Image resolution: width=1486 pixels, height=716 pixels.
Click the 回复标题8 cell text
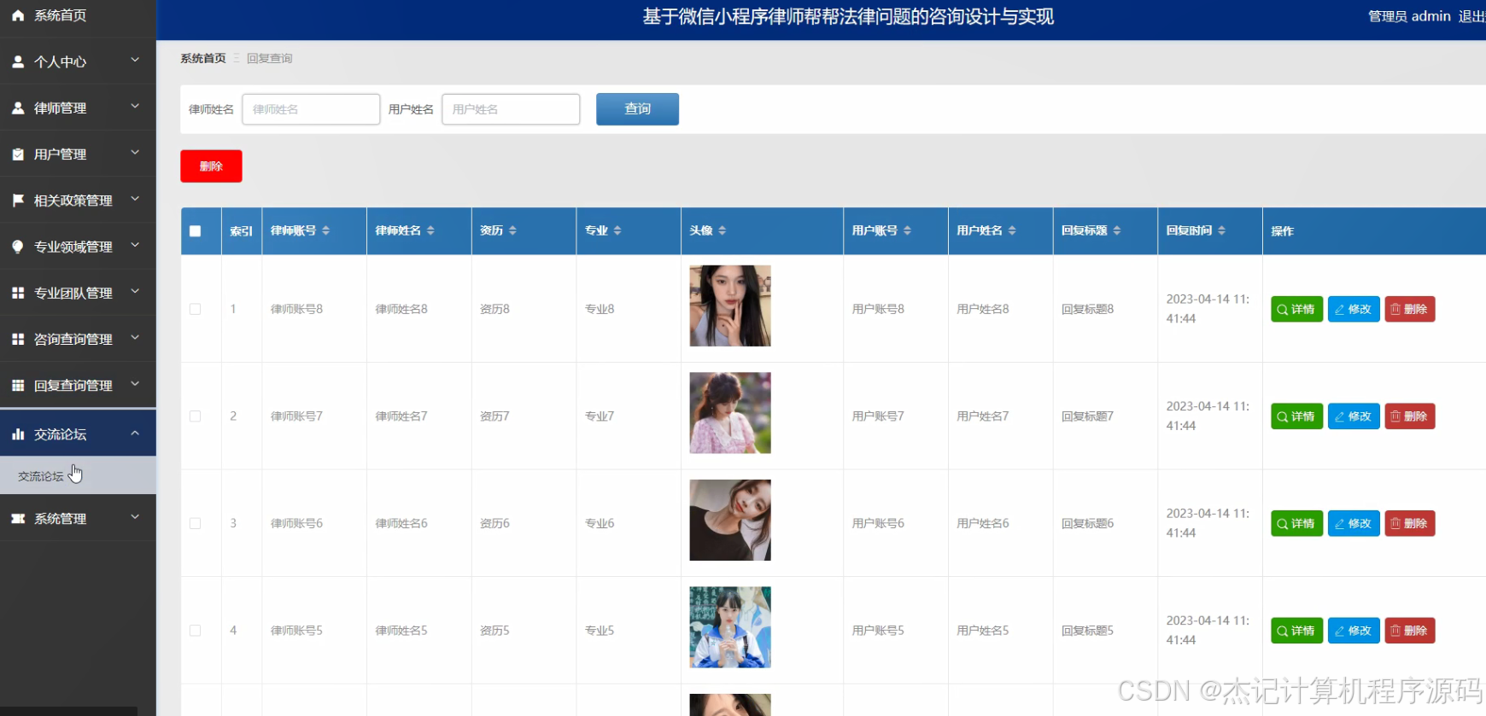point(1087,309)
